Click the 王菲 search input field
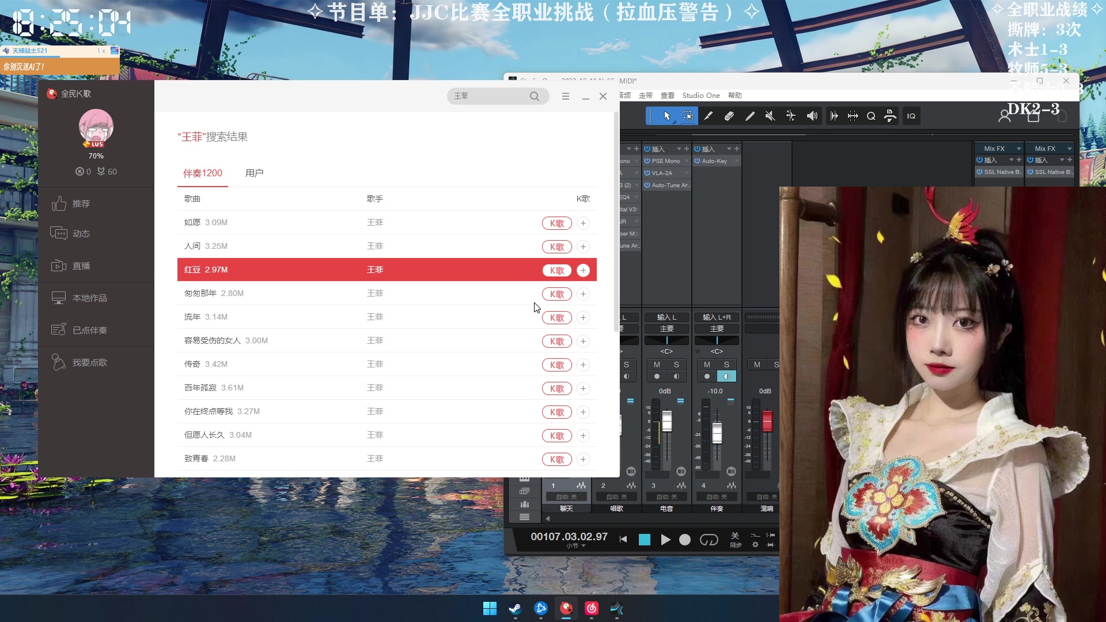Screen dimensions: 1106x622 point(488,96)
